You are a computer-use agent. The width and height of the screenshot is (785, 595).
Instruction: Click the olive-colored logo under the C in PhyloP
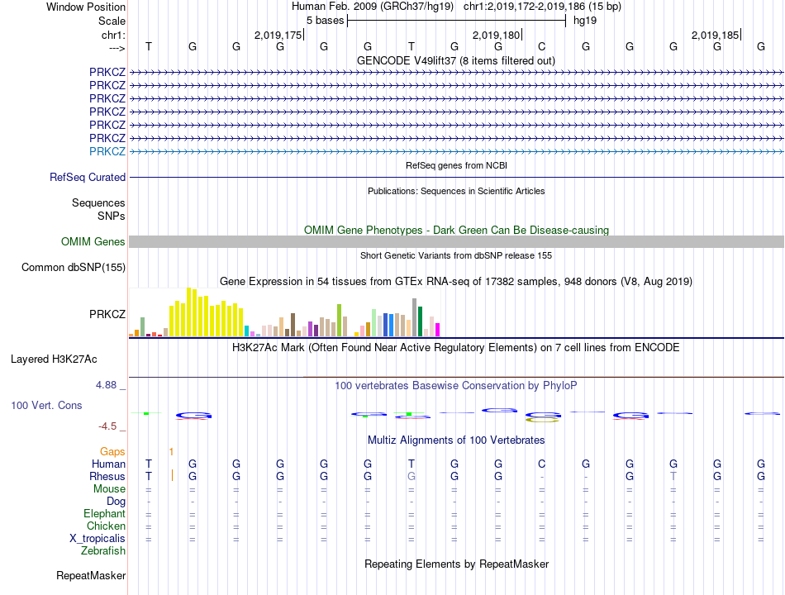[x=542, y=421]
